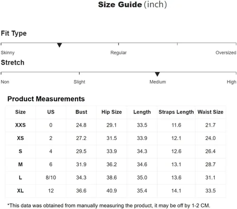Click the Fit Type triangle marker
Screen dimensions: 237x209
click(x=59, y=45)
